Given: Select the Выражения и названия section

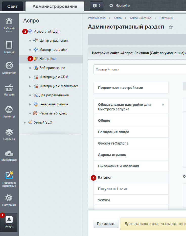Looking at the screenshot, I should pos(131,166).
